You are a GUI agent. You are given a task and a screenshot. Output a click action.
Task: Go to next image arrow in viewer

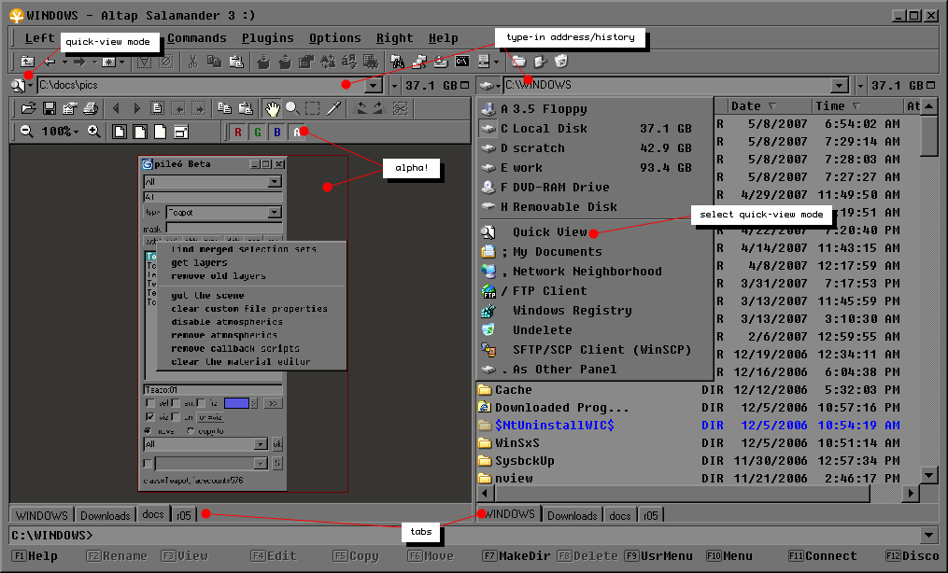click(x=136, y=108)
